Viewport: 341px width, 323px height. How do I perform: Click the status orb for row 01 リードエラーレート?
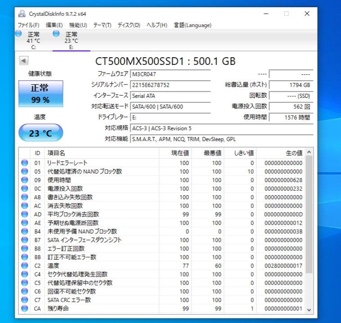(25, 163)
